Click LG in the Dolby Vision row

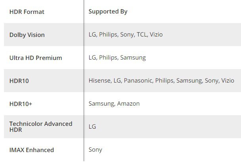[92, 35]
